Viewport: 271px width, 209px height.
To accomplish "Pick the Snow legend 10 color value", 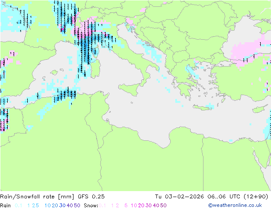I will click(x=134, y=206).
